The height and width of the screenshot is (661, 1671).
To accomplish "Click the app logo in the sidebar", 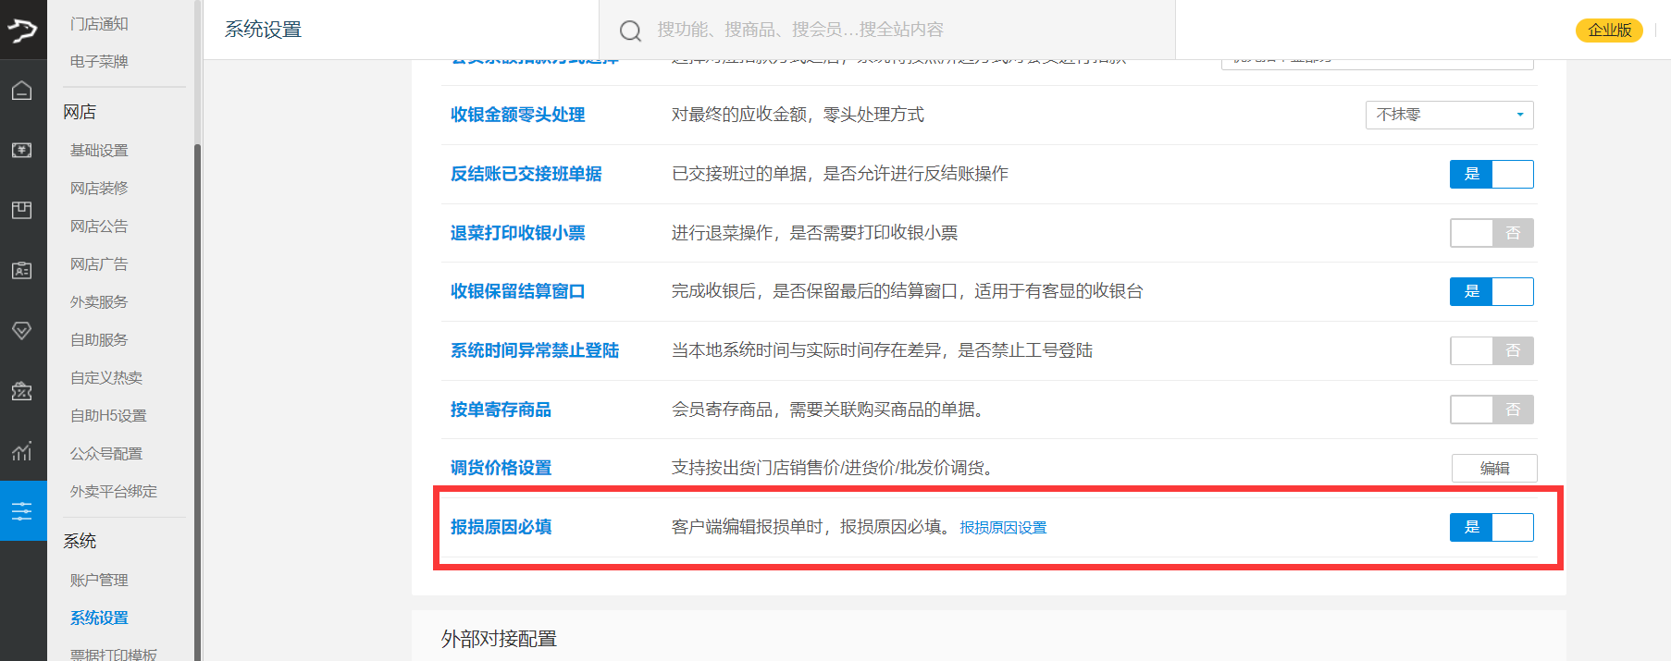I will pos(22,31).
